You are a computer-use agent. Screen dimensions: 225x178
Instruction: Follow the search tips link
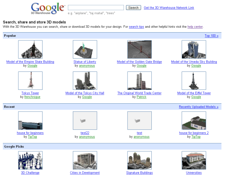pyautogui.click(x=137, y=27)
